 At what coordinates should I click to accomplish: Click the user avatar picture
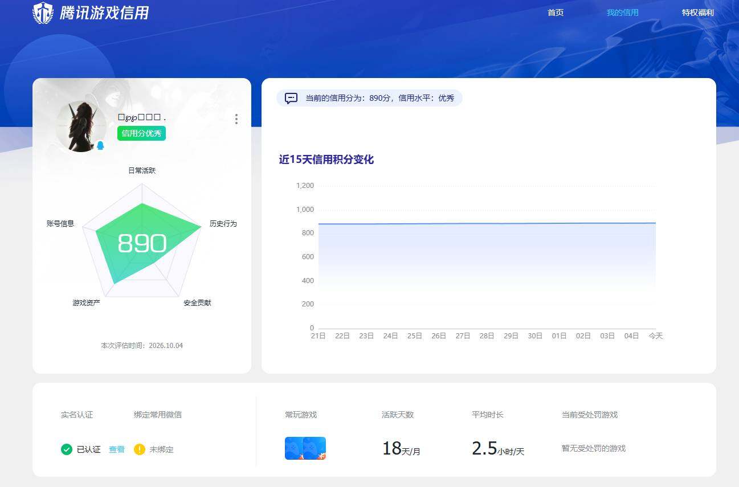(x=81, y=126)
